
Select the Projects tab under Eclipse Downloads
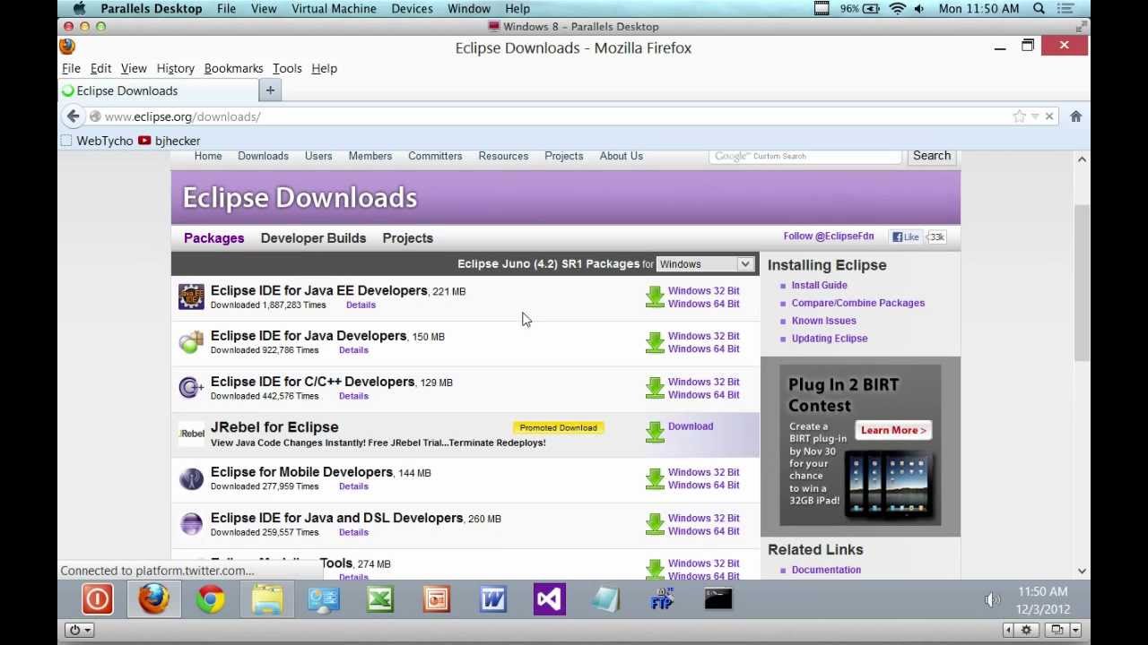407,238
